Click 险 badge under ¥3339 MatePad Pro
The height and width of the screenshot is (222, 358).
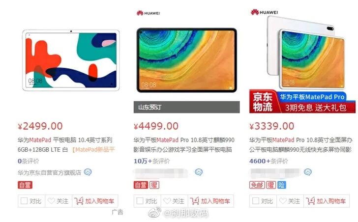281,185
